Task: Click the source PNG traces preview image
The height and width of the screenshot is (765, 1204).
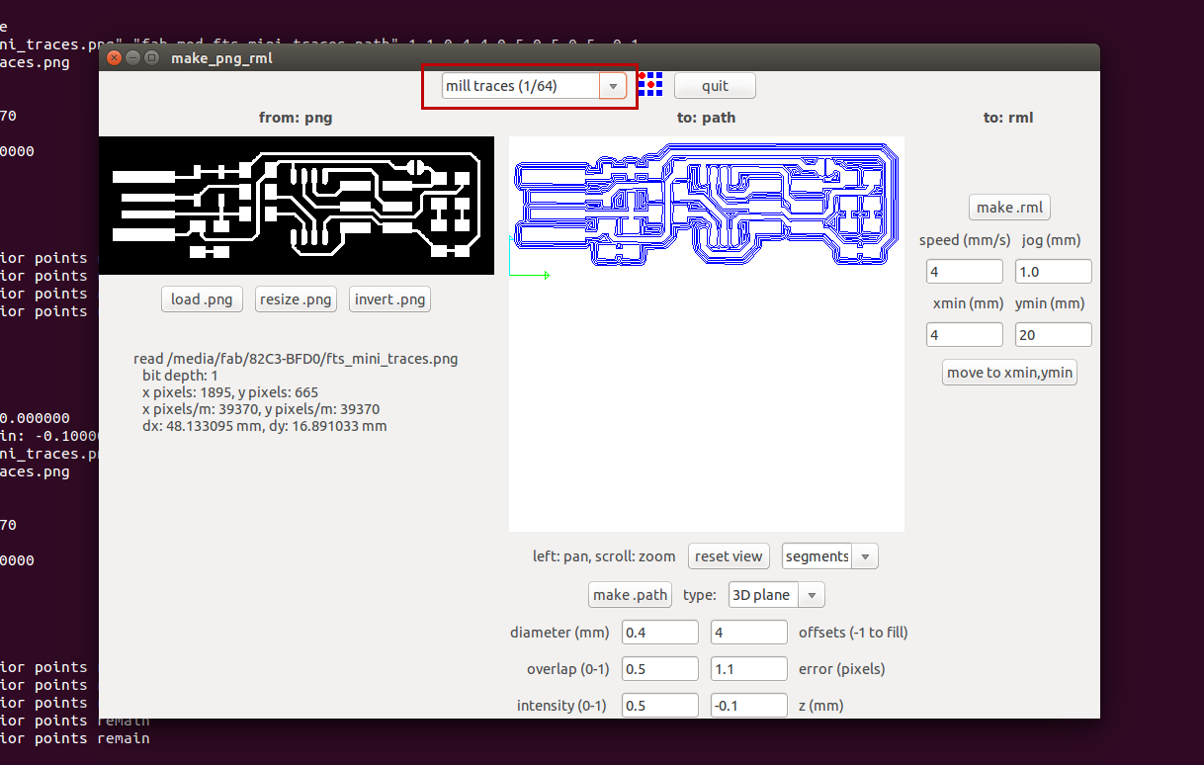Action: [x=296, y=206]
